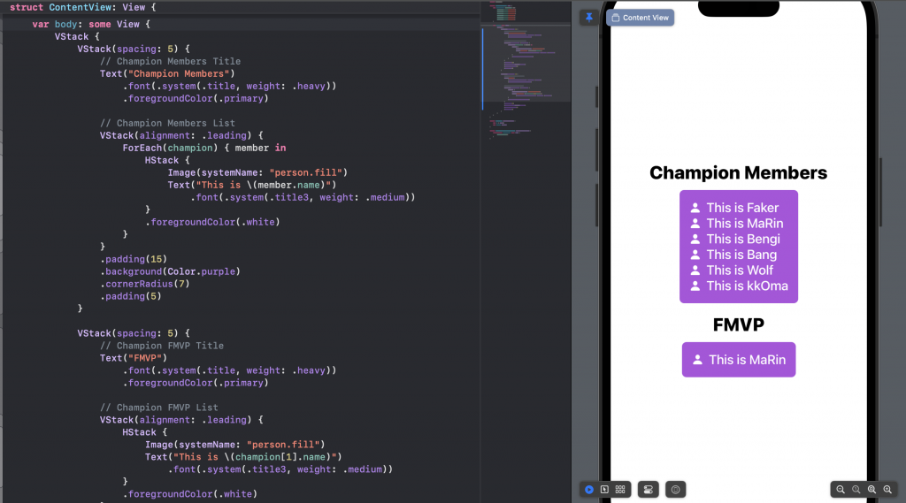Screen dimensions: 906x503
Task: Click the 'Text("Champion Members")' code line
Action: tap(167, 74)
